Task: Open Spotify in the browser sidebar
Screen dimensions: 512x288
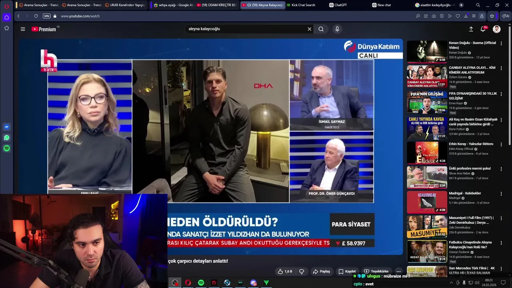Action: [x=7, y=148]
